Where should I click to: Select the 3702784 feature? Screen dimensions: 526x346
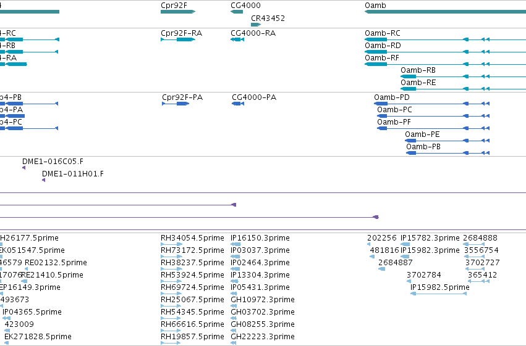(x=409, y=281)
